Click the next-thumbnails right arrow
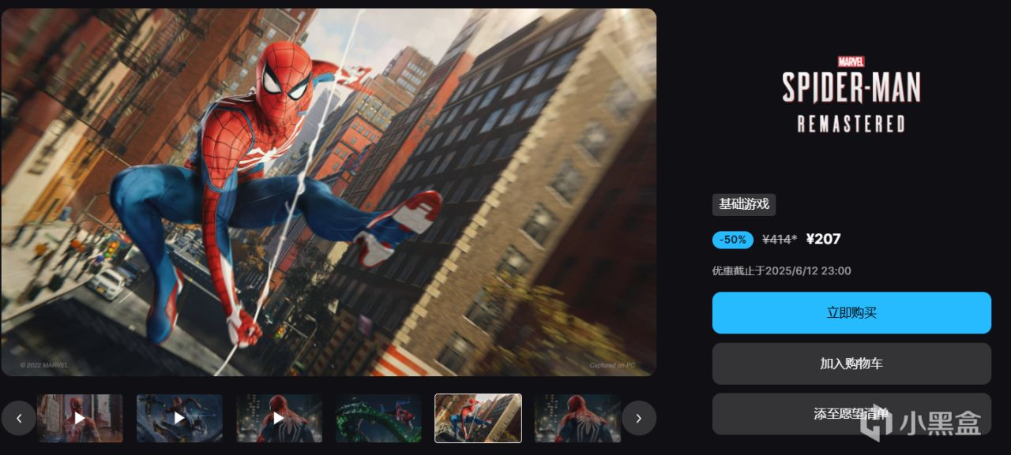 click(x=639, y=418)
